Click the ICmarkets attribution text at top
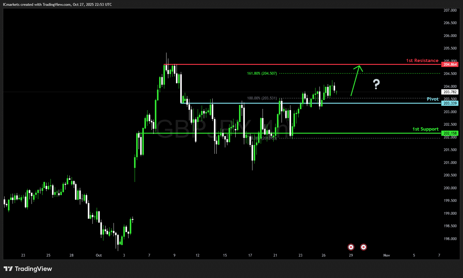Image resolution: width=463 pixels, height=278 pixels. pos(57,5)
